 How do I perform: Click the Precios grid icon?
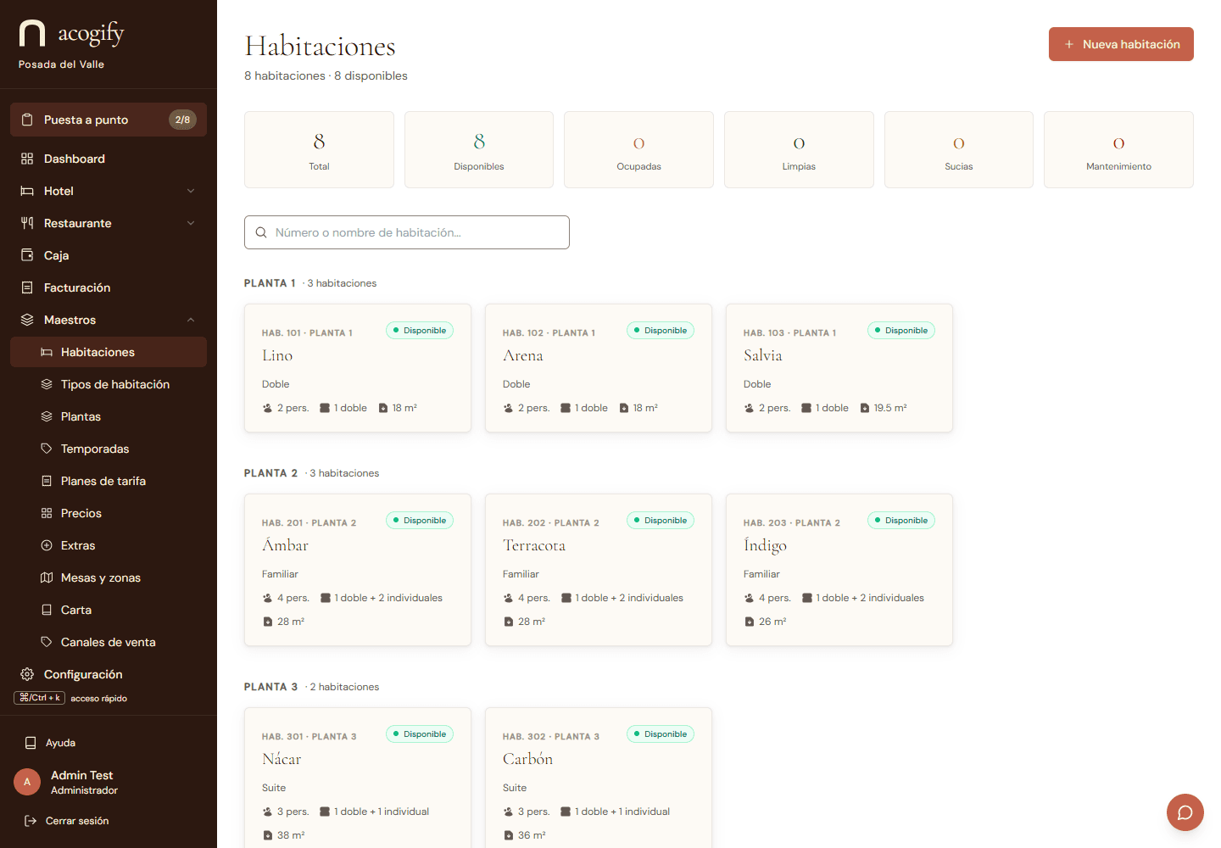47,513
